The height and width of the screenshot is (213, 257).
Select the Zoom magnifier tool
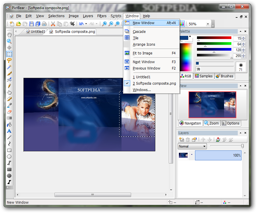point(9,41)
